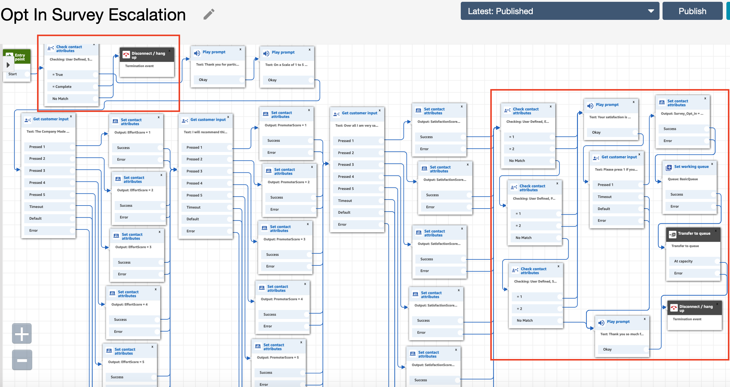Click the zoom out minus button
The image size is (730, 387).
22,360
